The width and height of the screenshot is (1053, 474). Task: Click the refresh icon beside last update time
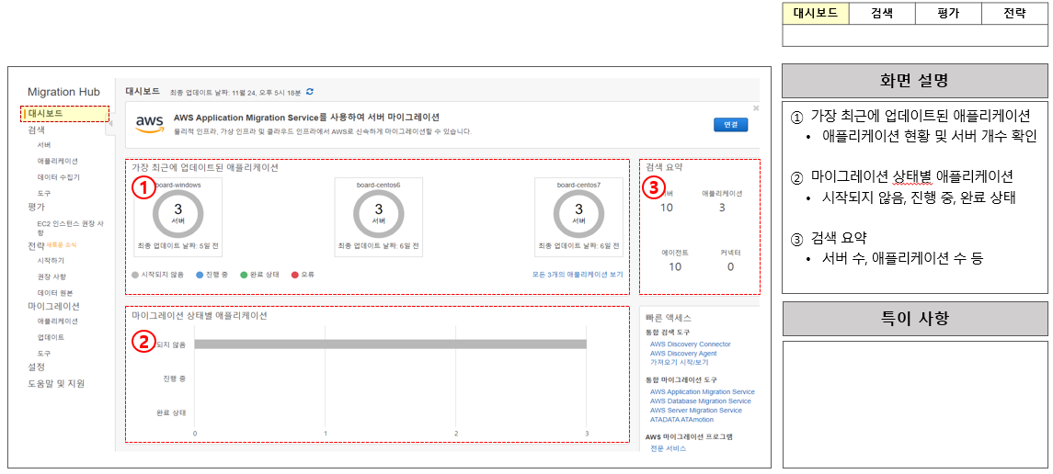coord(310,92)
